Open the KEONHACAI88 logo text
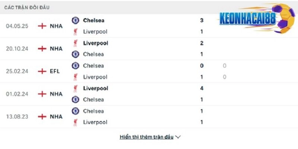Viewport: 298px width, 149px height. [247, 18]
